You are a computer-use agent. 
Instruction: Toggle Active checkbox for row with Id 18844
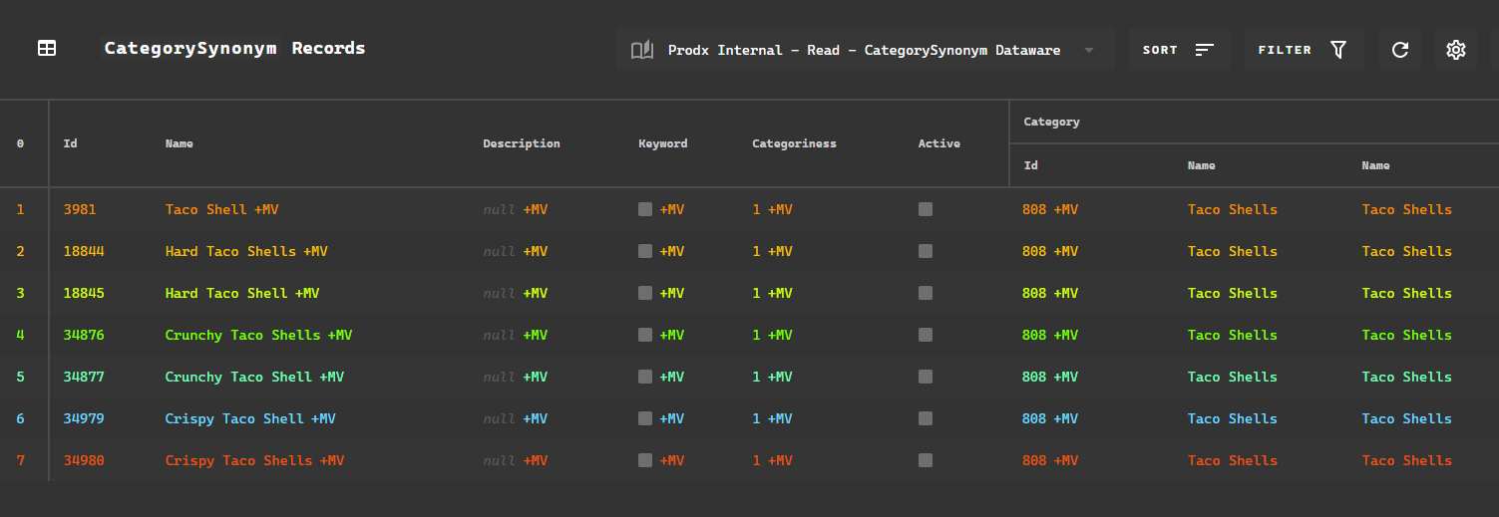(926, 251)
